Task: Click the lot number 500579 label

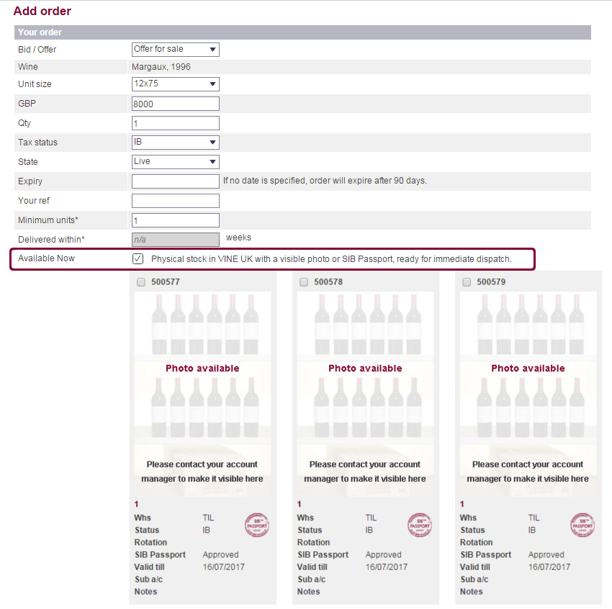Action: (491, 282)
